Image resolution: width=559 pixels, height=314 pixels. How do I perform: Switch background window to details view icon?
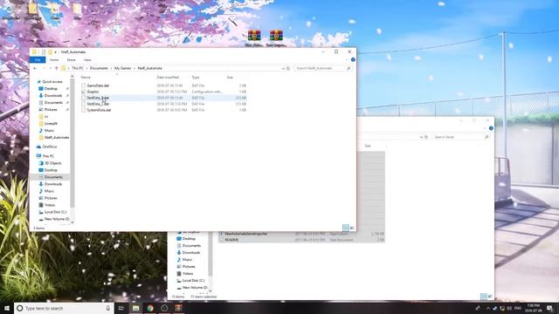pos(483,297)
